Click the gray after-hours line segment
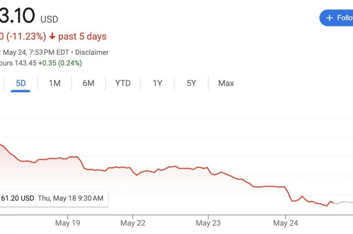The height and width of the screenshot is (234, 353). tap(344, 202)
